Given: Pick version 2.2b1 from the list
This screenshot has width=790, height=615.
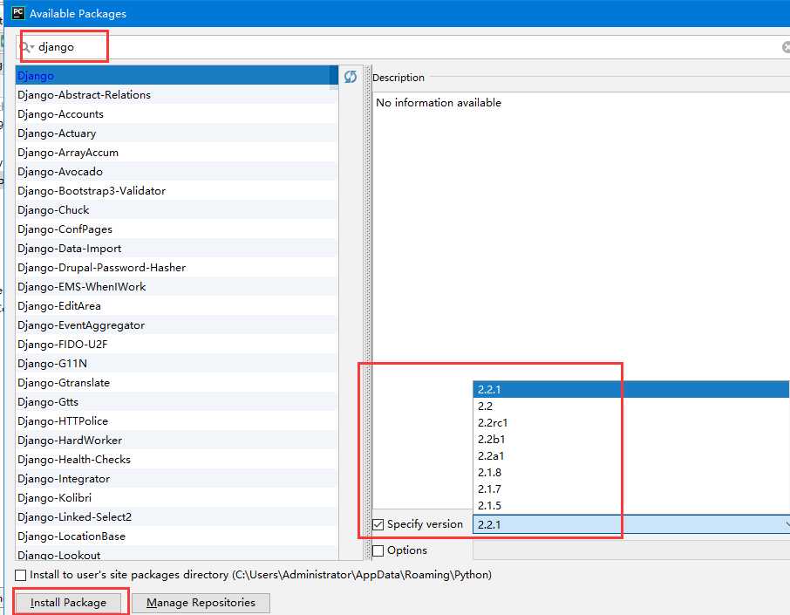Looking at the screenshot, I should click(x=631, y=439).
